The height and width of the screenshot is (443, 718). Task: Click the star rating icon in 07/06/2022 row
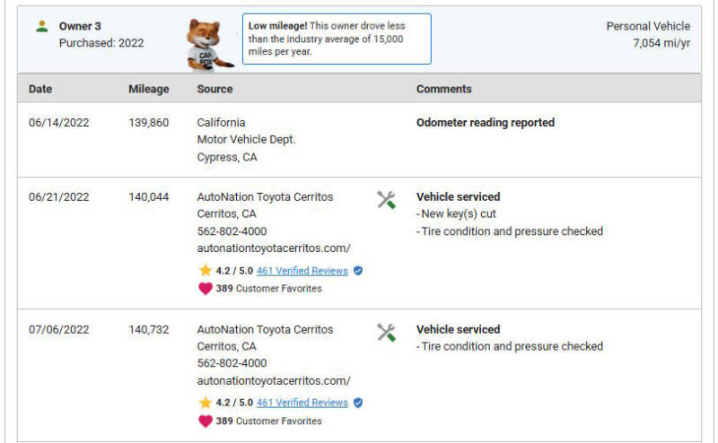206,403
